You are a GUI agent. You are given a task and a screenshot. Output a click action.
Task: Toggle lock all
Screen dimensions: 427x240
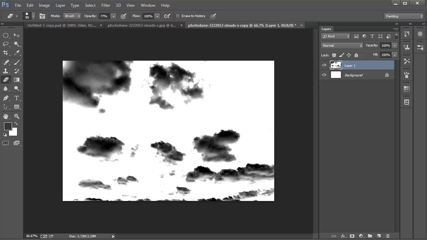[356, 55]
